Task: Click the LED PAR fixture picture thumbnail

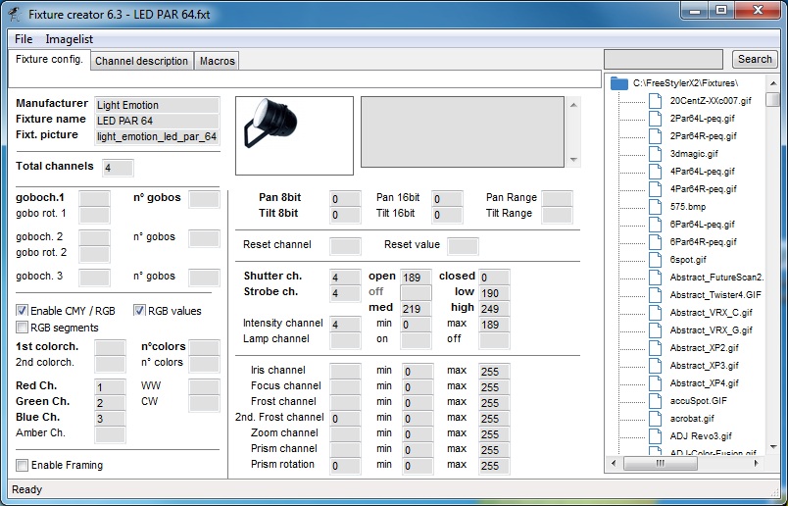Action: pyautogui.click(x=294, y=135)
